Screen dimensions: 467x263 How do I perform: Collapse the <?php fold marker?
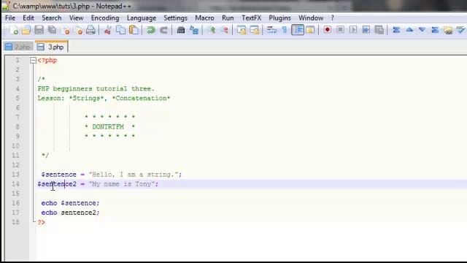[x=33, y=61]
